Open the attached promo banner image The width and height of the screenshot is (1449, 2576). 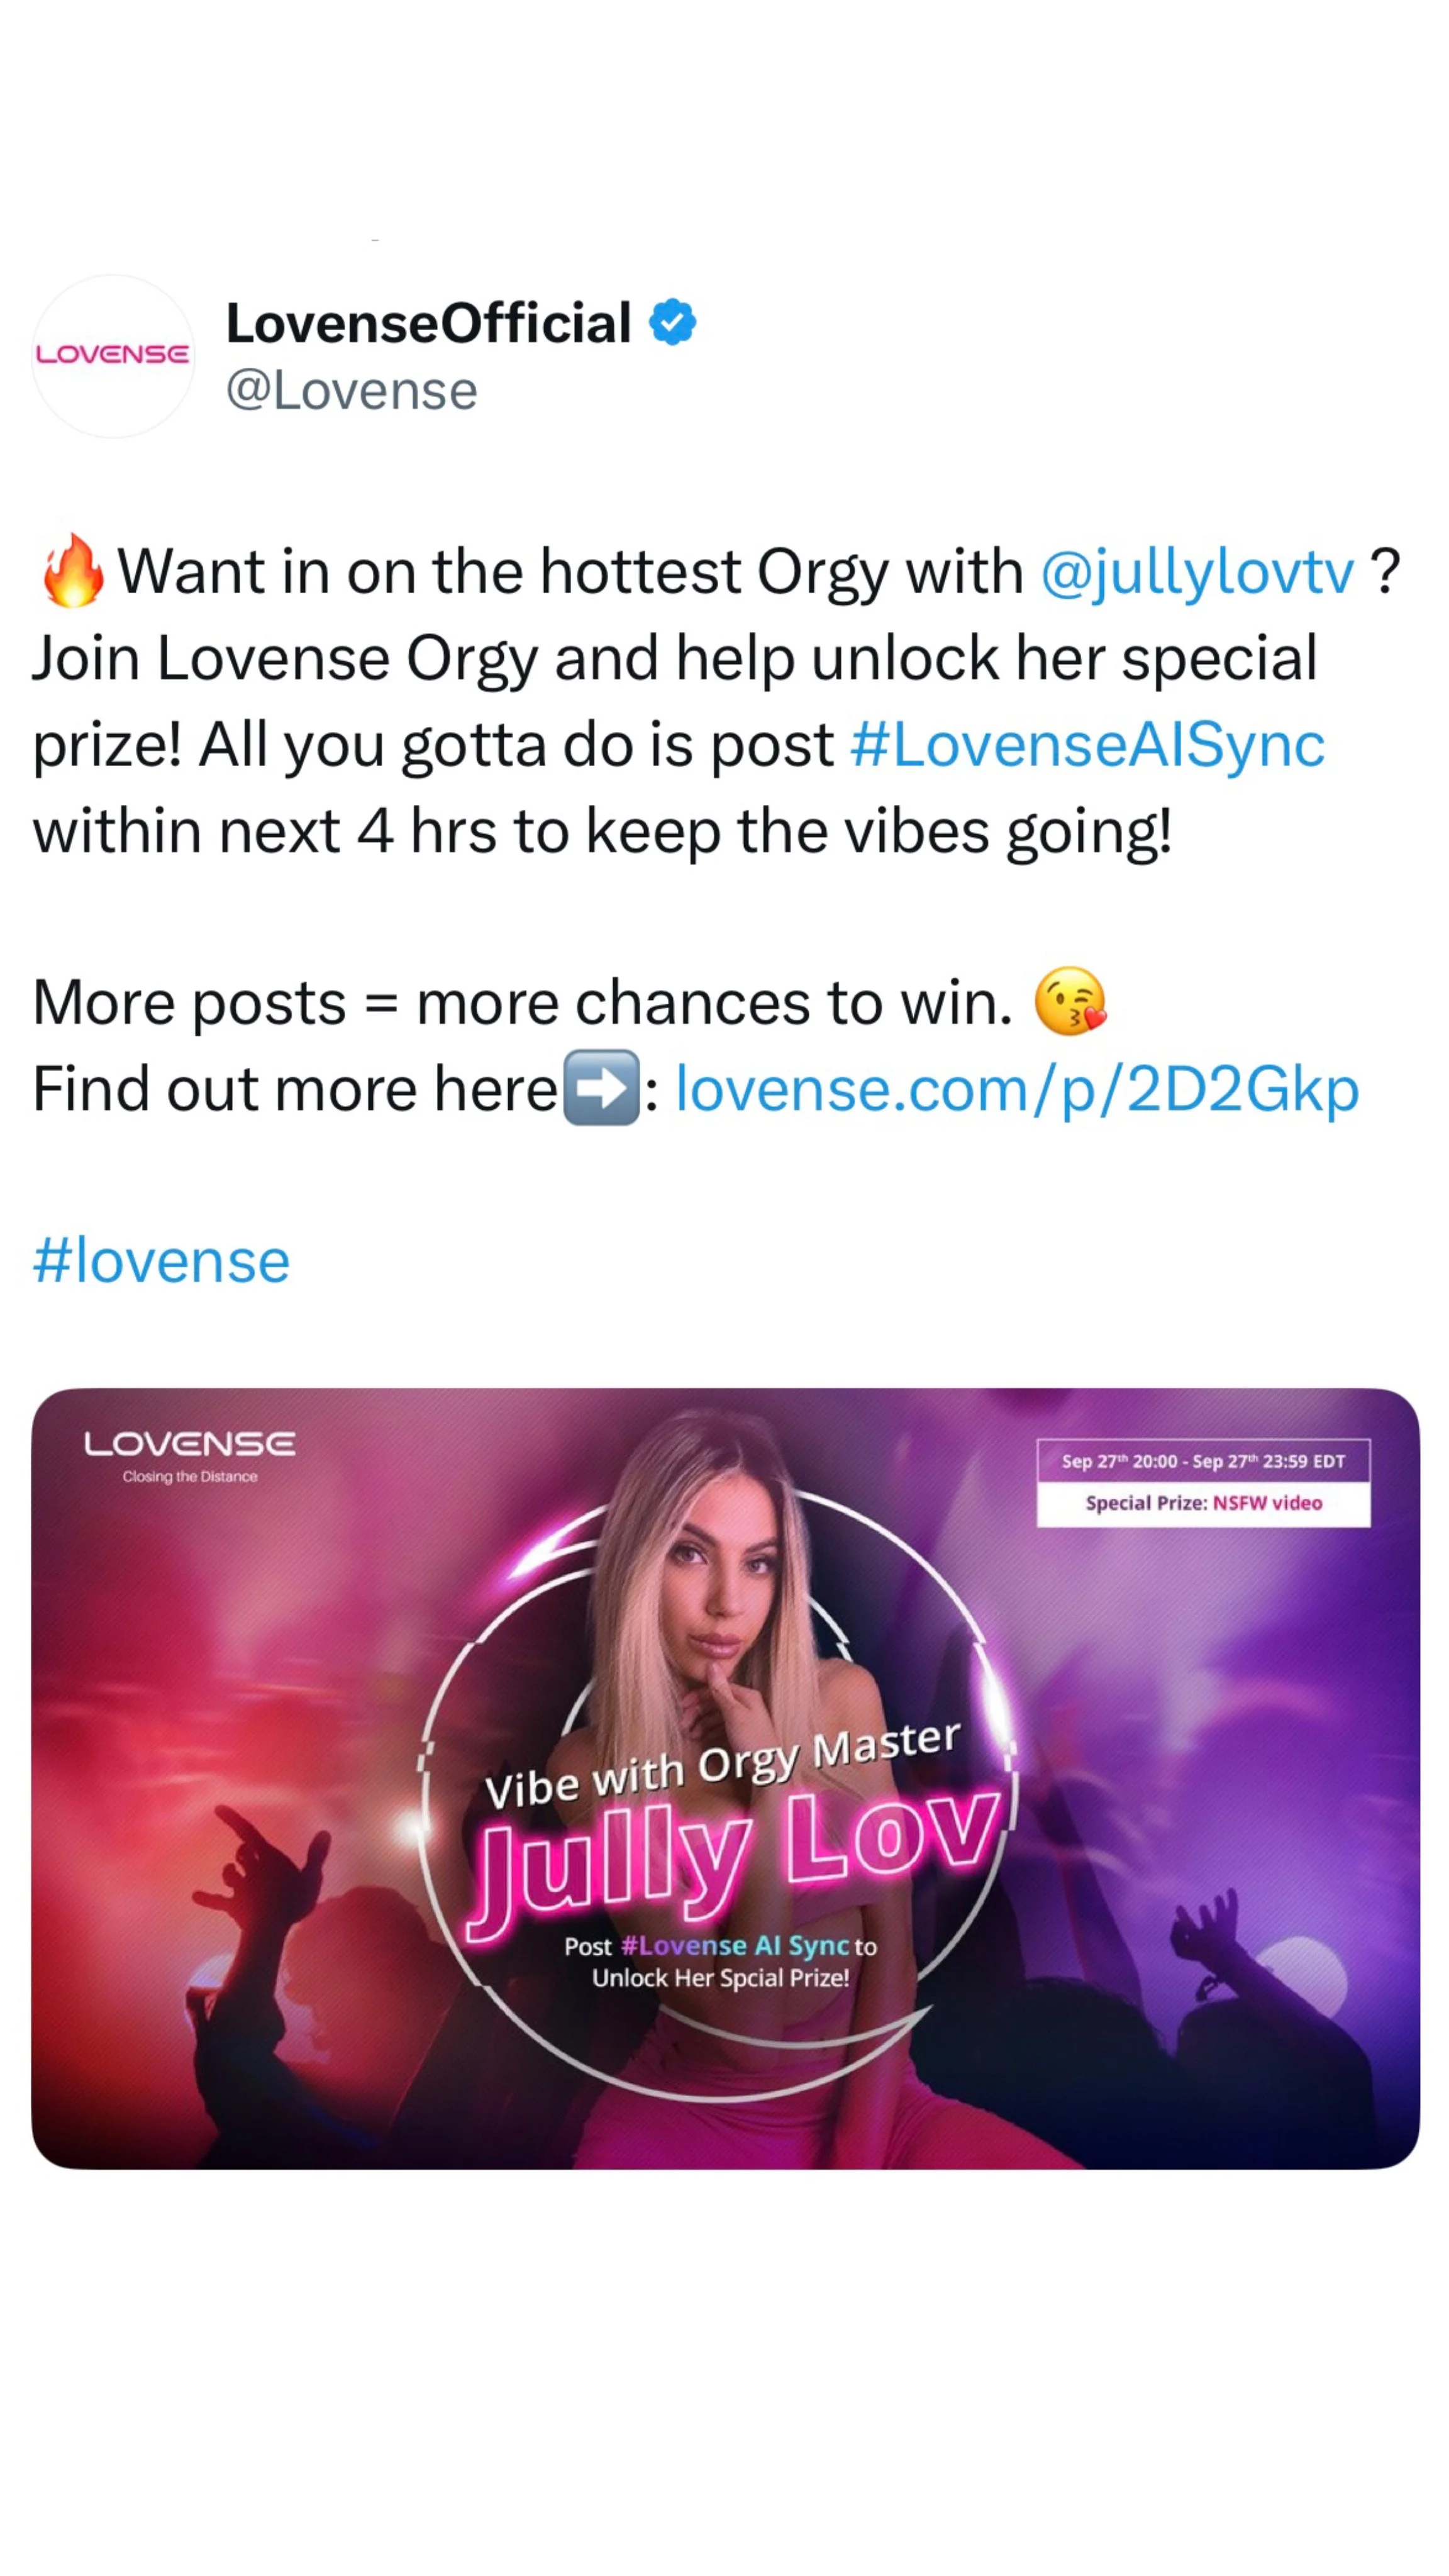(x=725, y=1777)
